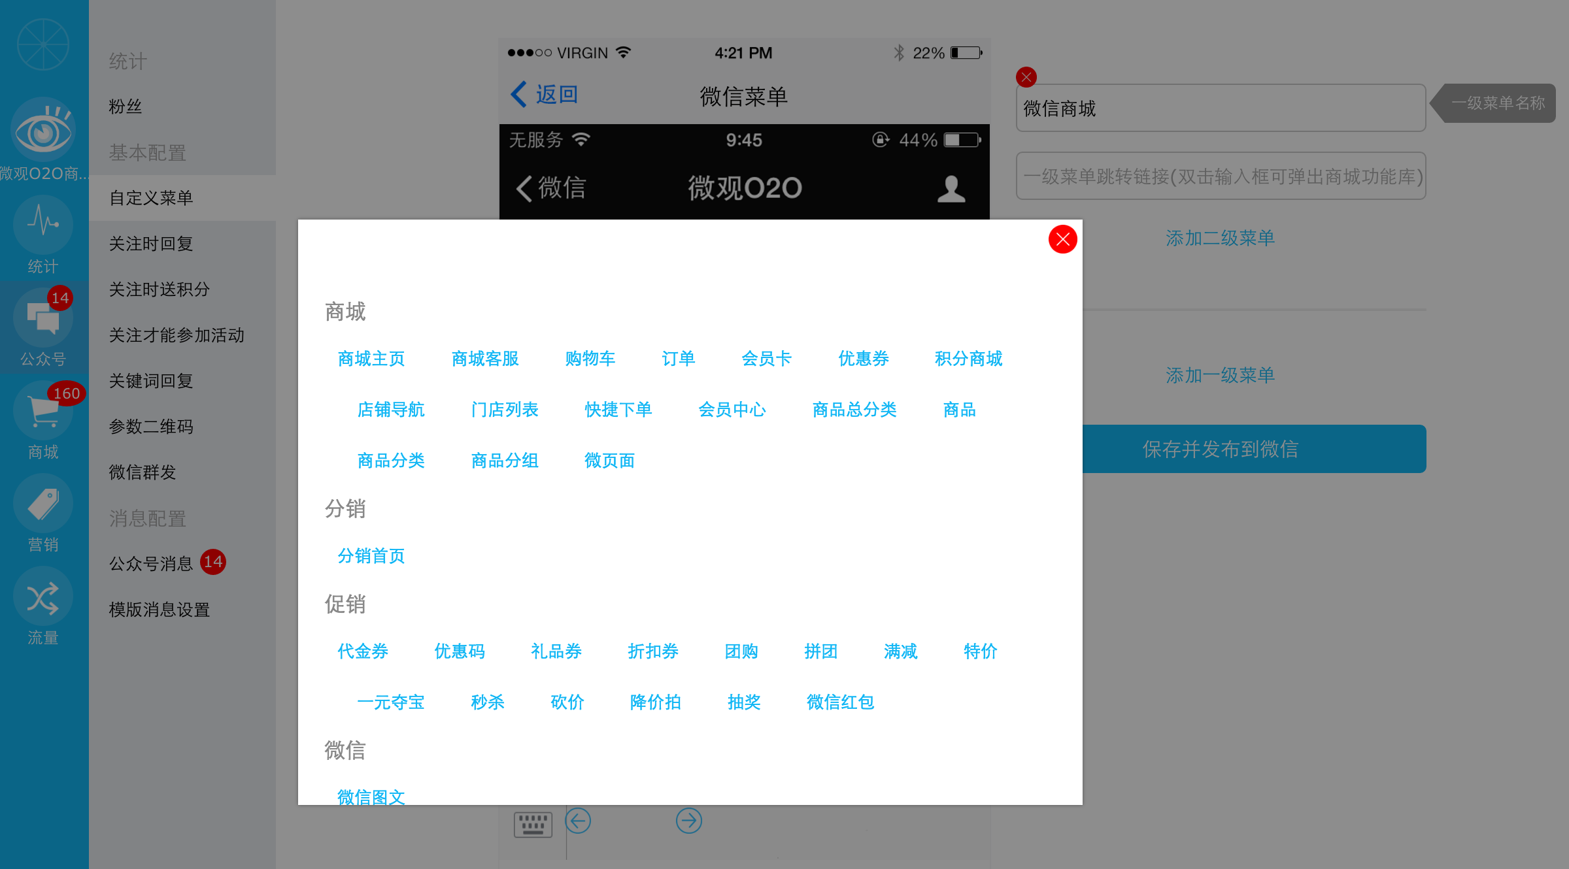This screenshot has width=1569, height=869.
Task: Click the top wheel logo icon
Action: [x=43, y=44]
